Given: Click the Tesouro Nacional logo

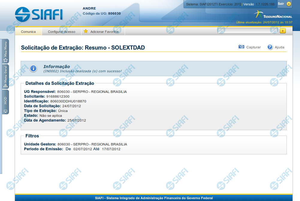Looking at the screenshot, I should click(272, 15).
